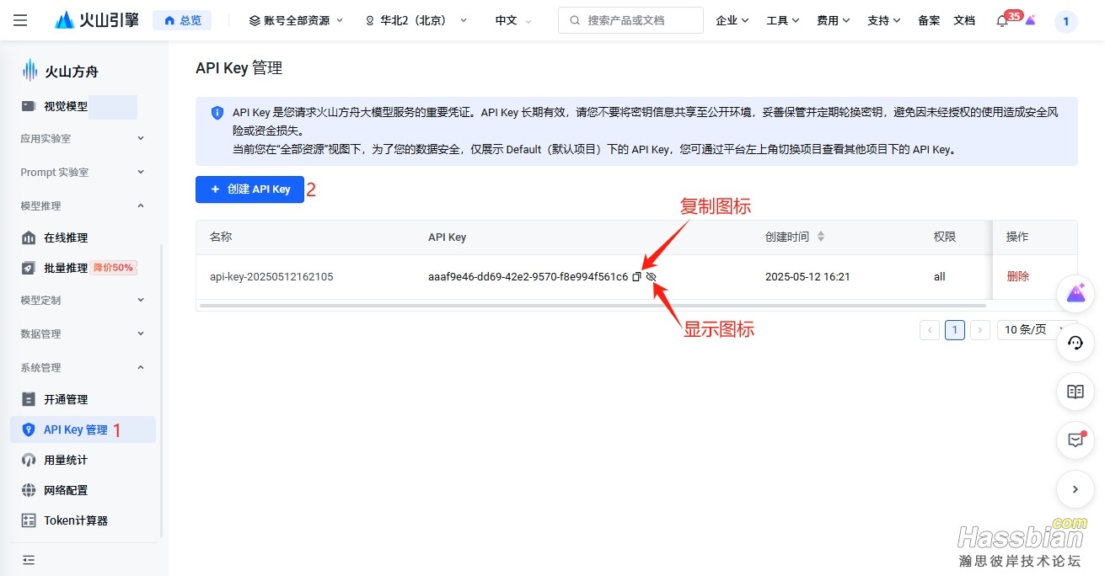Open 批量推理 in the sidebar

(x=66, y=268)
